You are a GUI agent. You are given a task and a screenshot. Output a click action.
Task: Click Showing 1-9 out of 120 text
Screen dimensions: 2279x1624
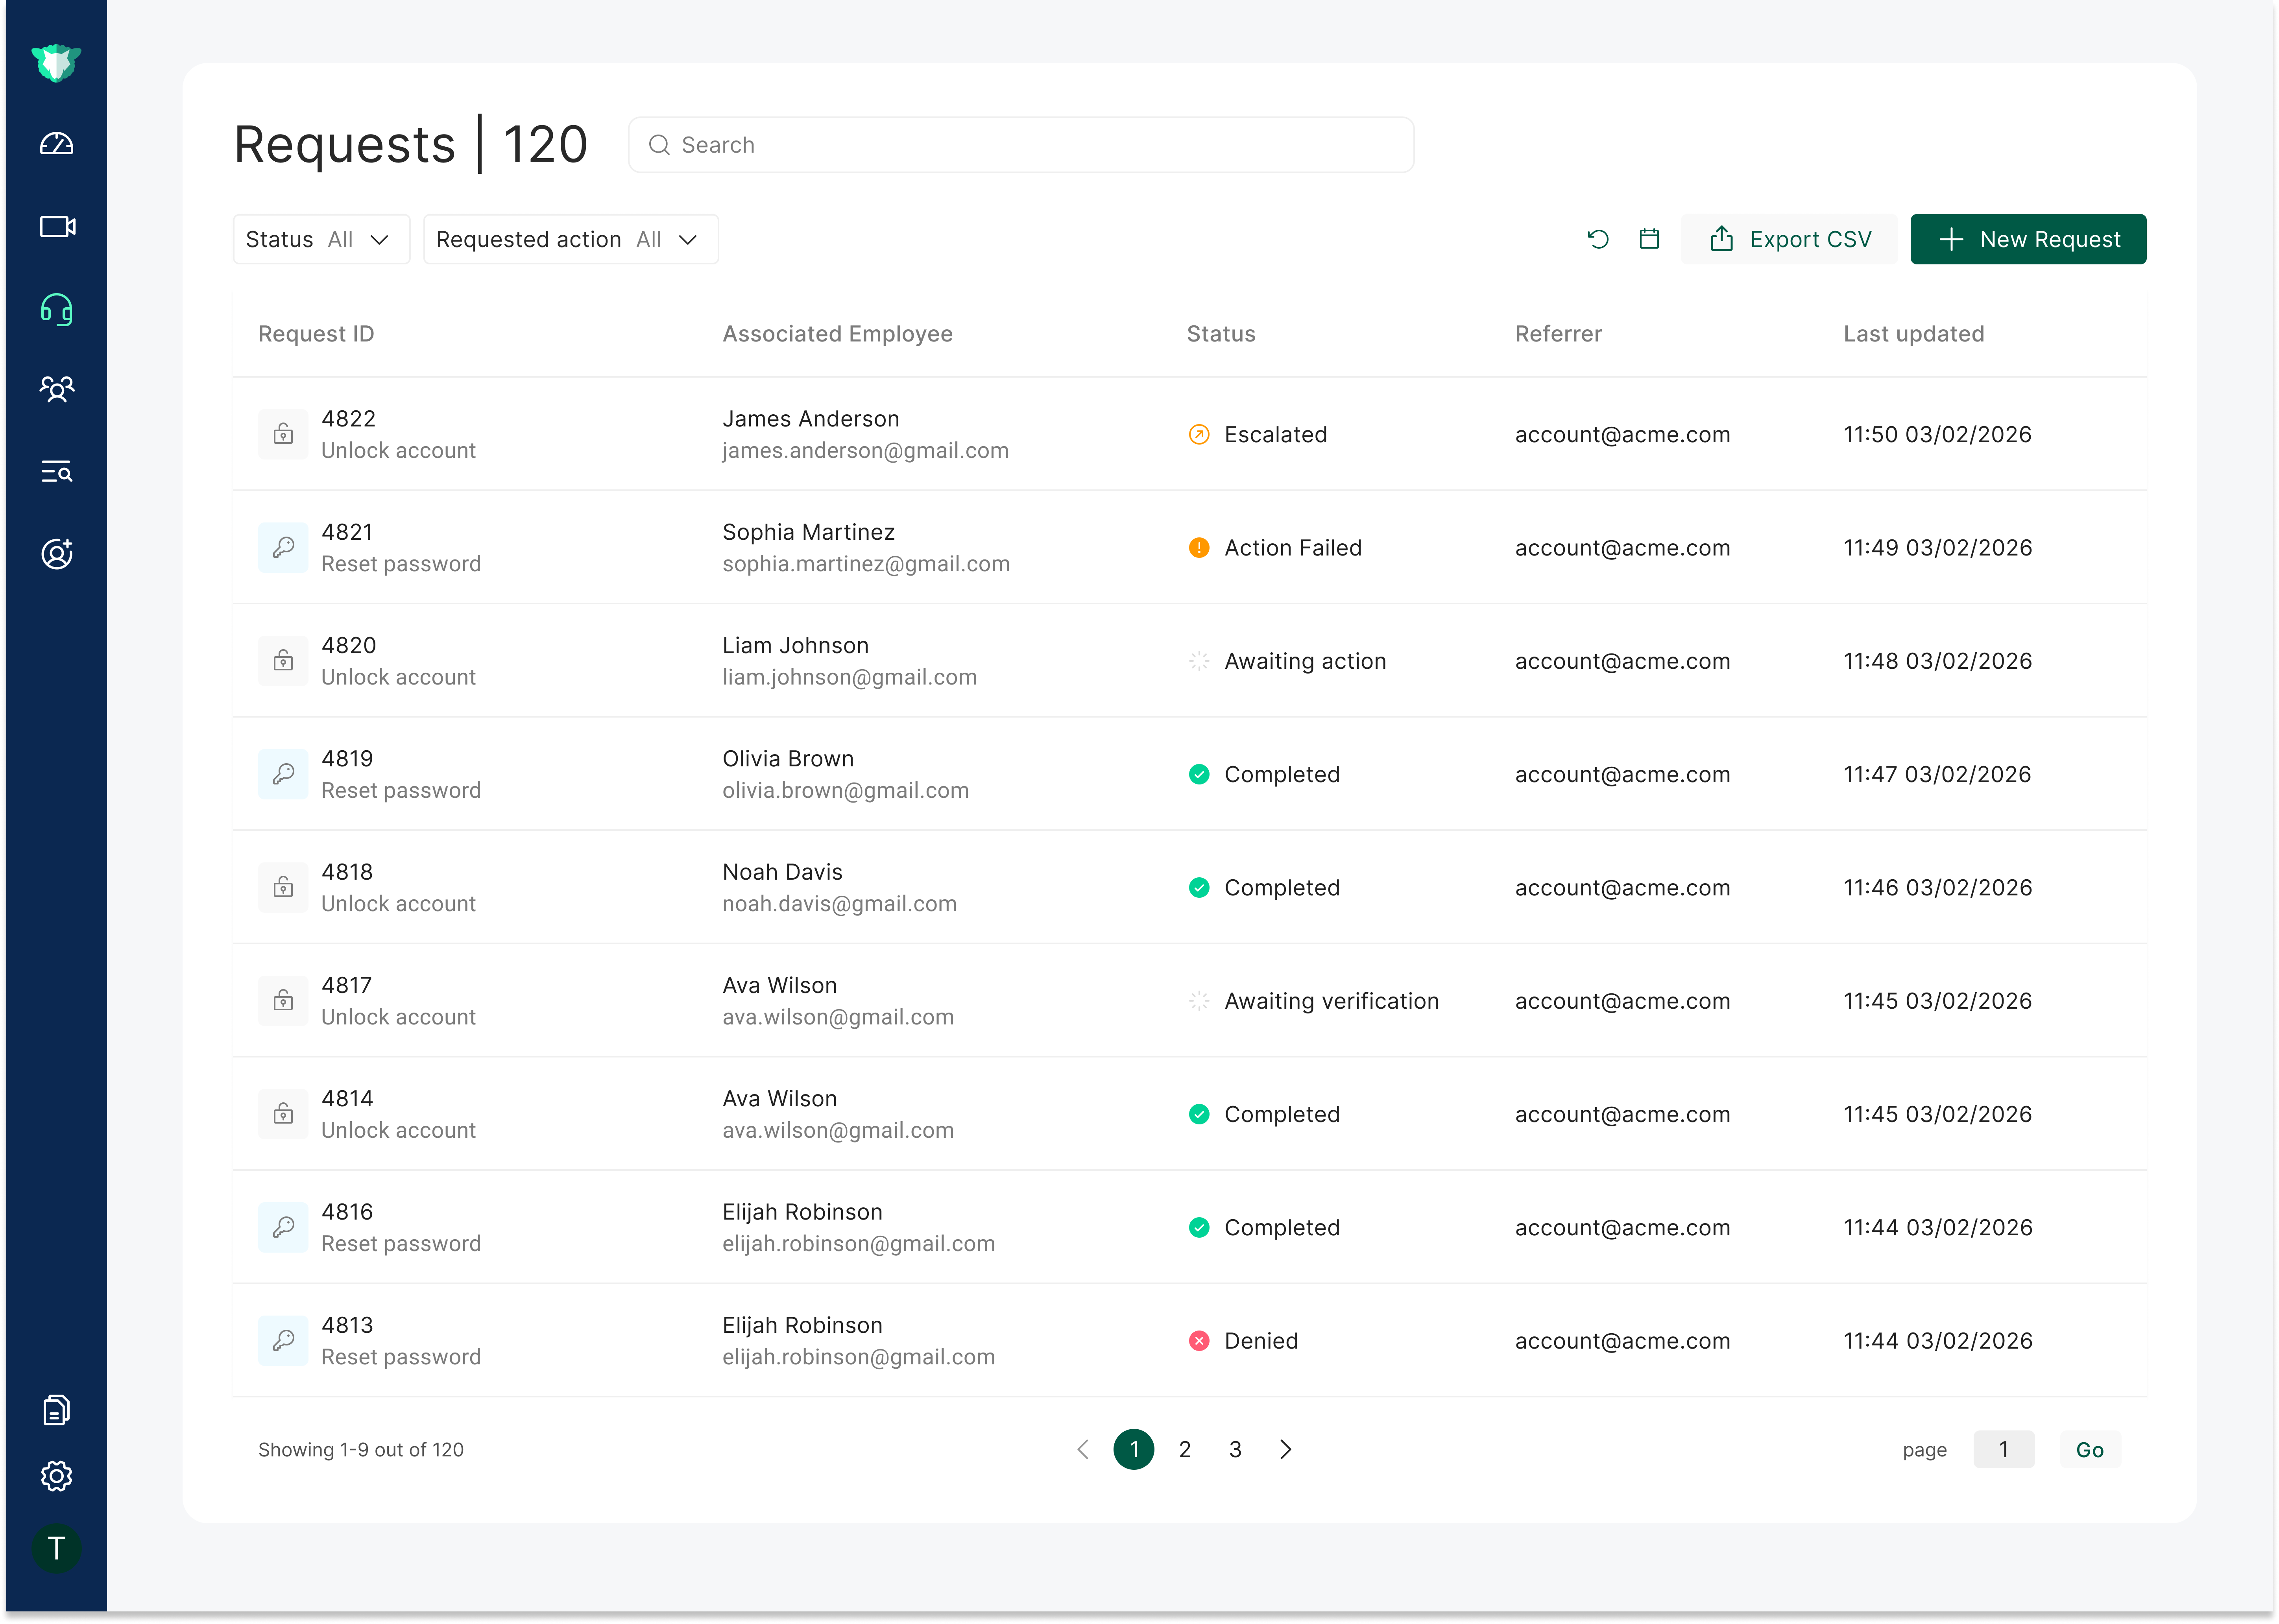tap(361, 1450)
